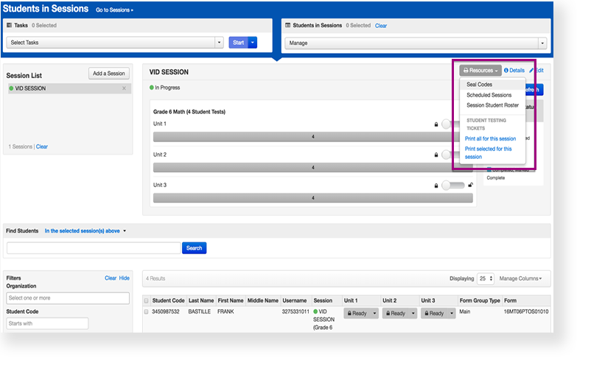Screen dimensions: 591x365
Task: Click the Edit pencil icon
Action: pos(531,71)
